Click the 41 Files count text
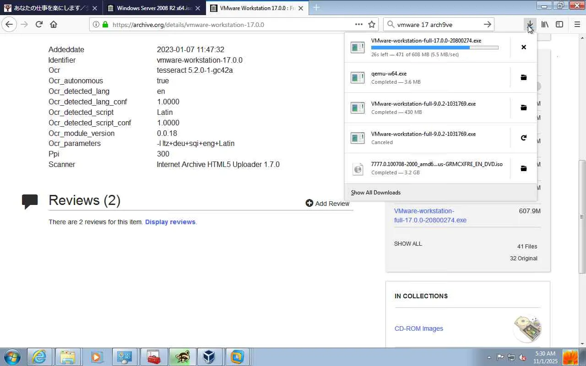 pos(527,247)
